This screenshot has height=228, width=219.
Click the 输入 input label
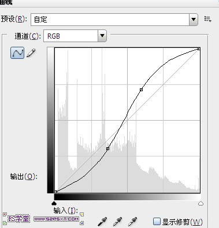[66, 211]
